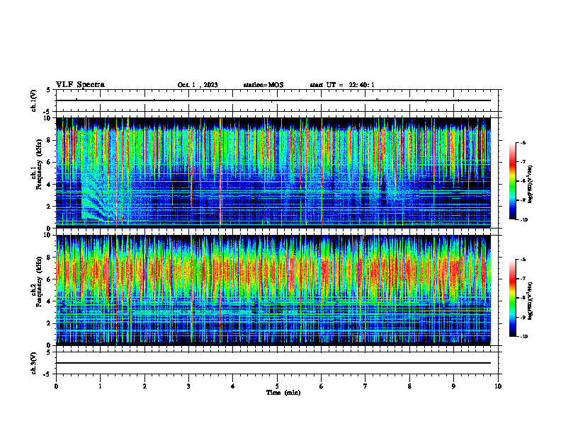
Task: Click the "3" tick on the time axis
Action: click(x=188, y=386)
